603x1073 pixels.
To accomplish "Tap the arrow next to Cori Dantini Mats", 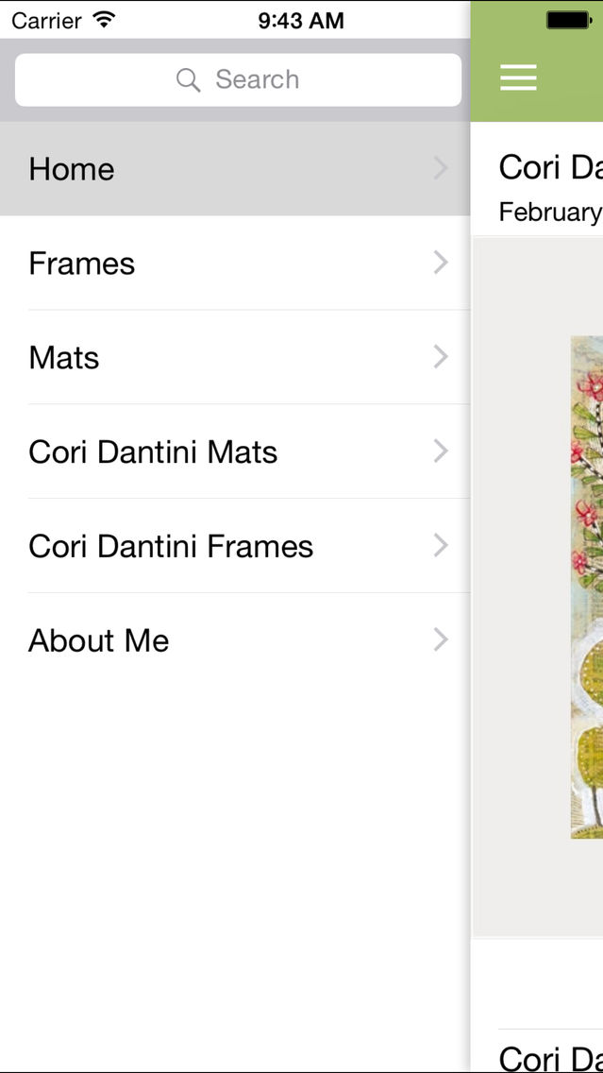I will coord(441,451).
